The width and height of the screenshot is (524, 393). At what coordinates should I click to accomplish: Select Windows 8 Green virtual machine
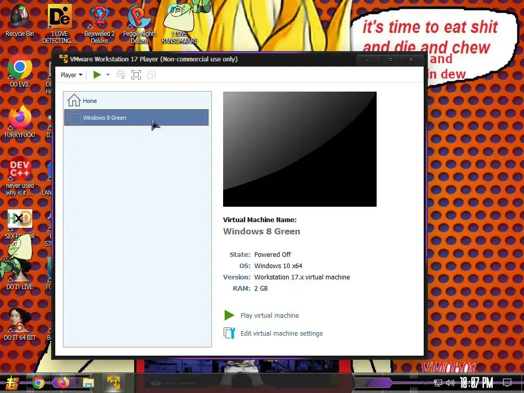136,118
